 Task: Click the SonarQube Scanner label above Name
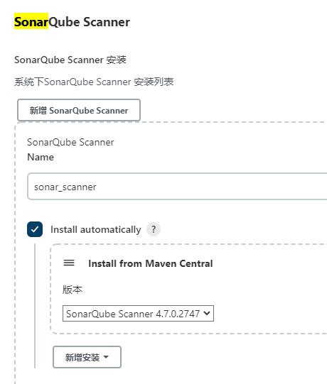point(70,142)
